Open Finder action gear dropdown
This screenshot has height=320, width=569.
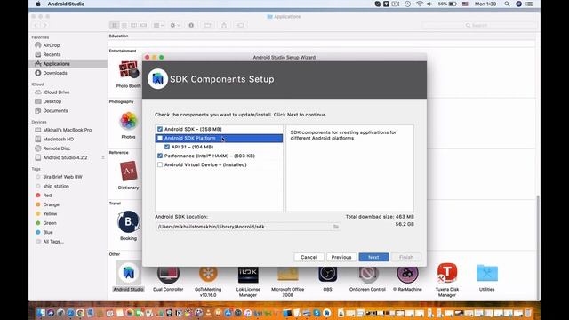[175, 25]
